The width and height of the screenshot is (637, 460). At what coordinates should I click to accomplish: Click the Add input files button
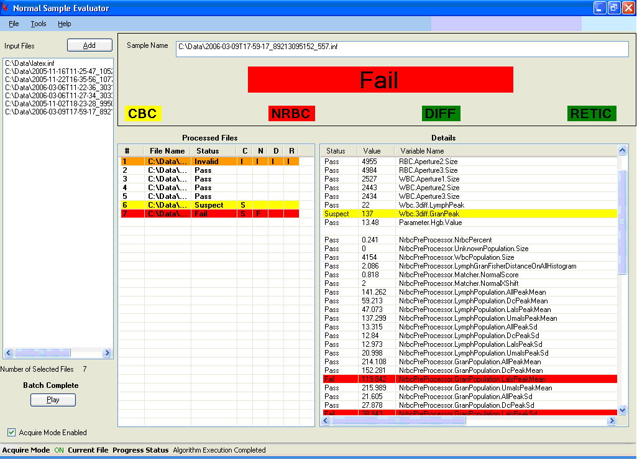89,45
